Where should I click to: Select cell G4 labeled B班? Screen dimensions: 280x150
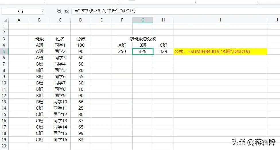point(143,45)
